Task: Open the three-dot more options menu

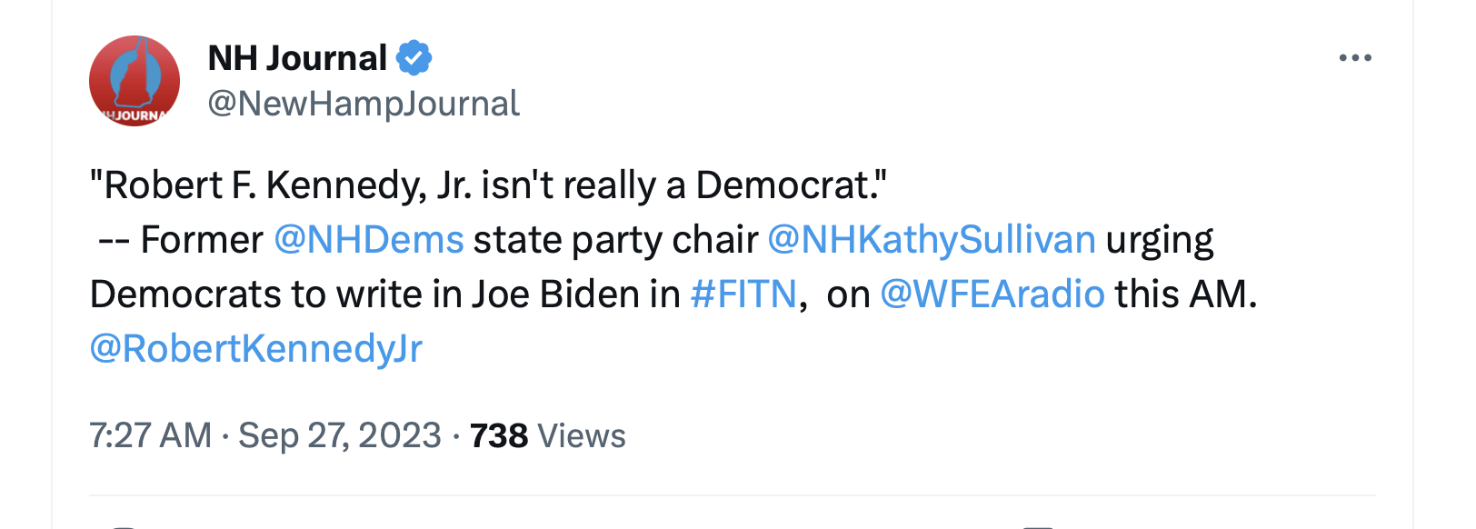Action: click(1354, 58)
